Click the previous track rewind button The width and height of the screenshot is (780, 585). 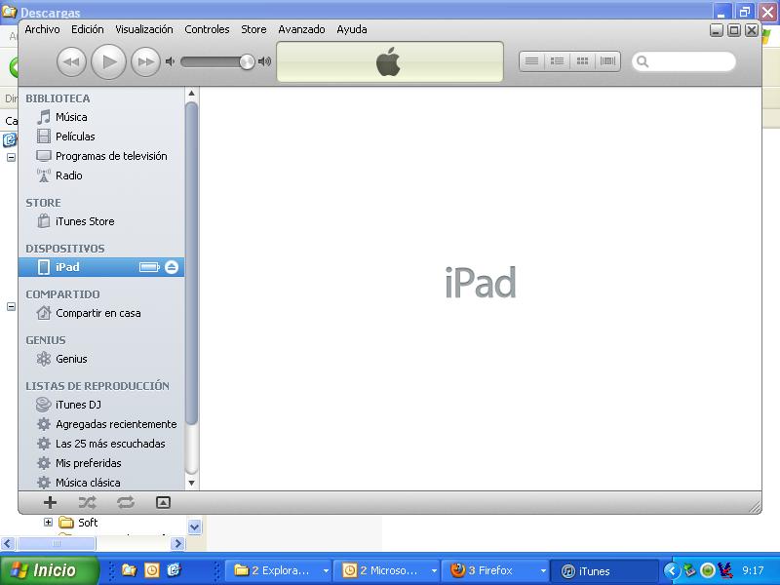(x=71, y=61)
